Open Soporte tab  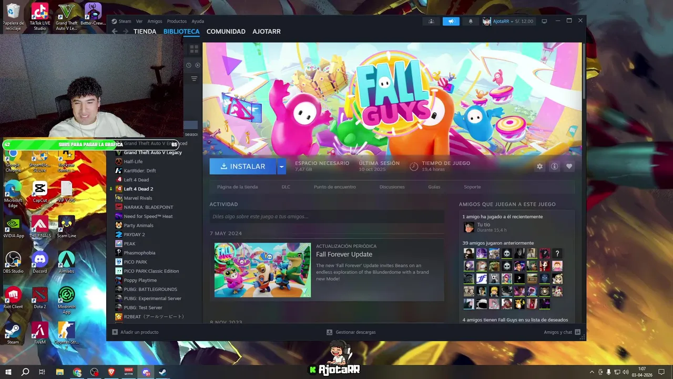[x=472, y=187]
